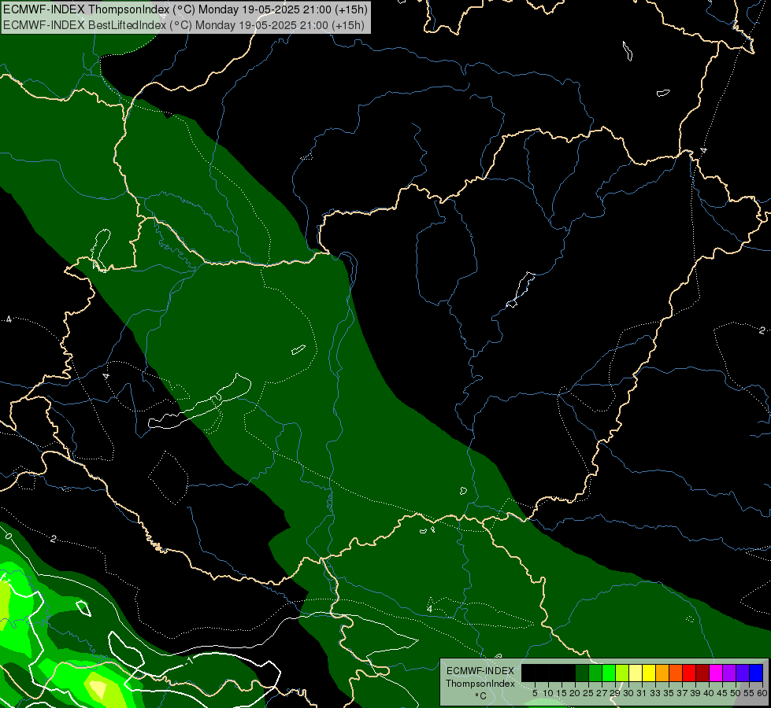Click the blue 55–60 legend swatch
Screen dimensions: 771x708
pos(756,673)
